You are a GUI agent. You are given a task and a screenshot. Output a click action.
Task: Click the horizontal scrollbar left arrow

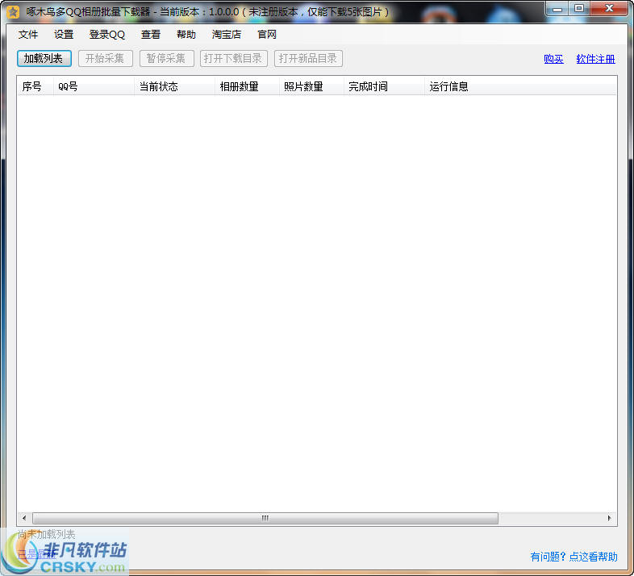(24, 518)
